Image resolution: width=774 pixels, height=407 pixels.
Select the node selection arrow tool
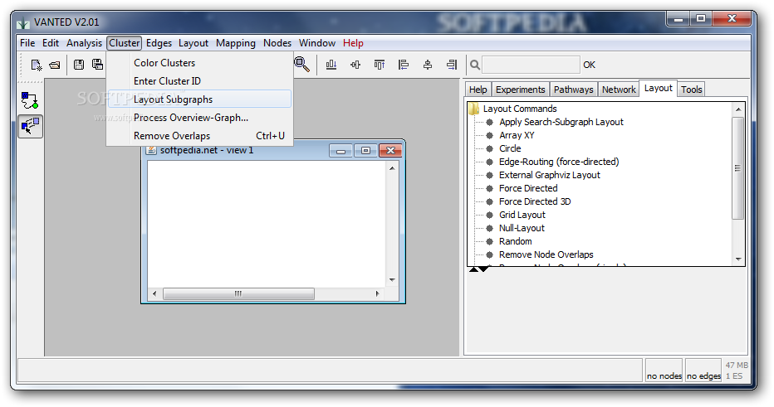(x=30, y=126)
